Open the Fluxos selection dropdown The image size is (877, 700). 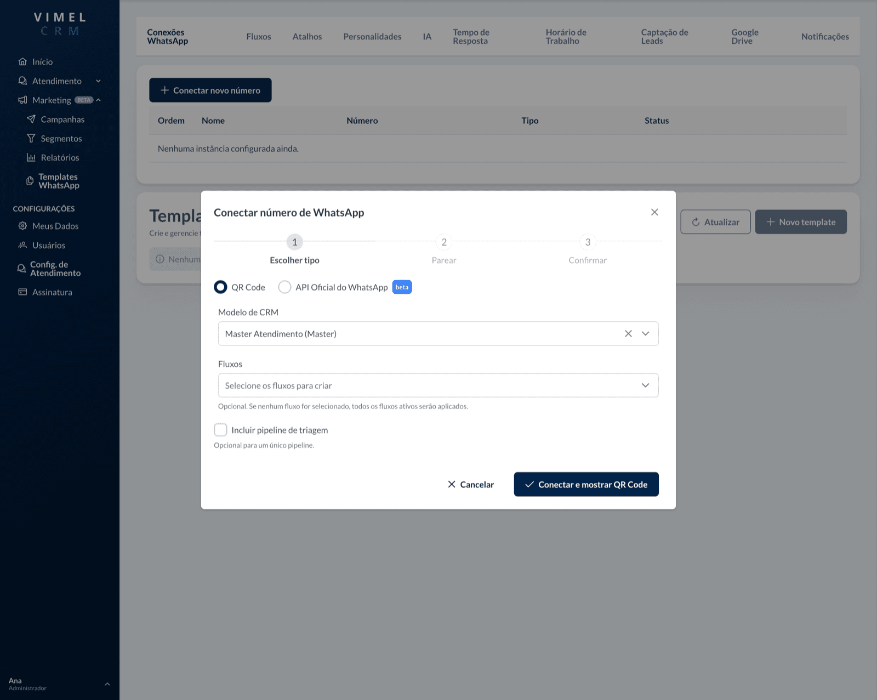point(438,385)
